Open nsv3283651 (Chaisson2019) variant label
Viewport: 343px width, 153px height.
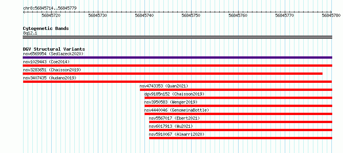point(52,70)
